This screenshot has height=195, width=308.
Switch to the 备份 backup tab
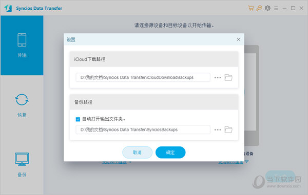coord(22,165)
